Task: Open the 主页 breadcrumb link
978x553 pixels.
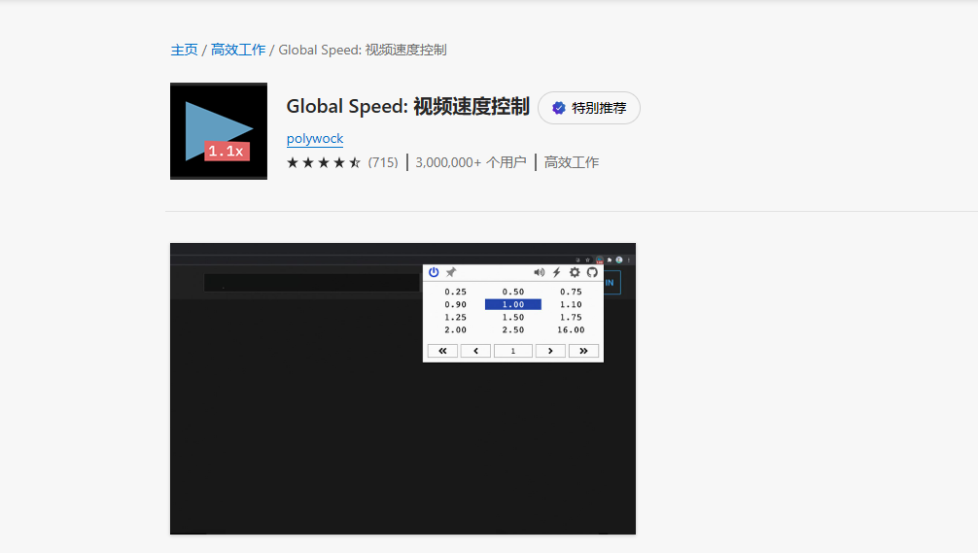Action: pyautogui.click(x=184, y=50)
